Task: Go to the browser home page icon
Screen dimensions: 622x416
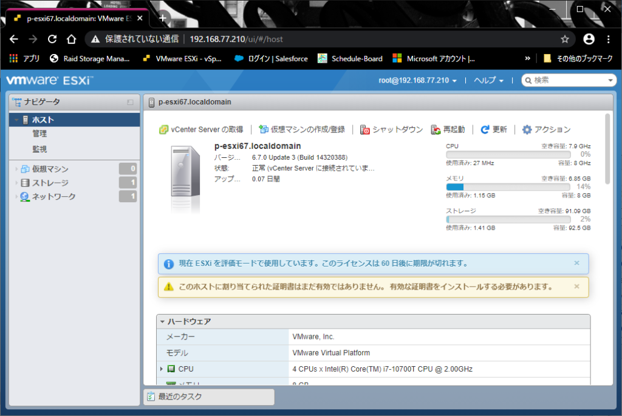Action: point(72,39)
